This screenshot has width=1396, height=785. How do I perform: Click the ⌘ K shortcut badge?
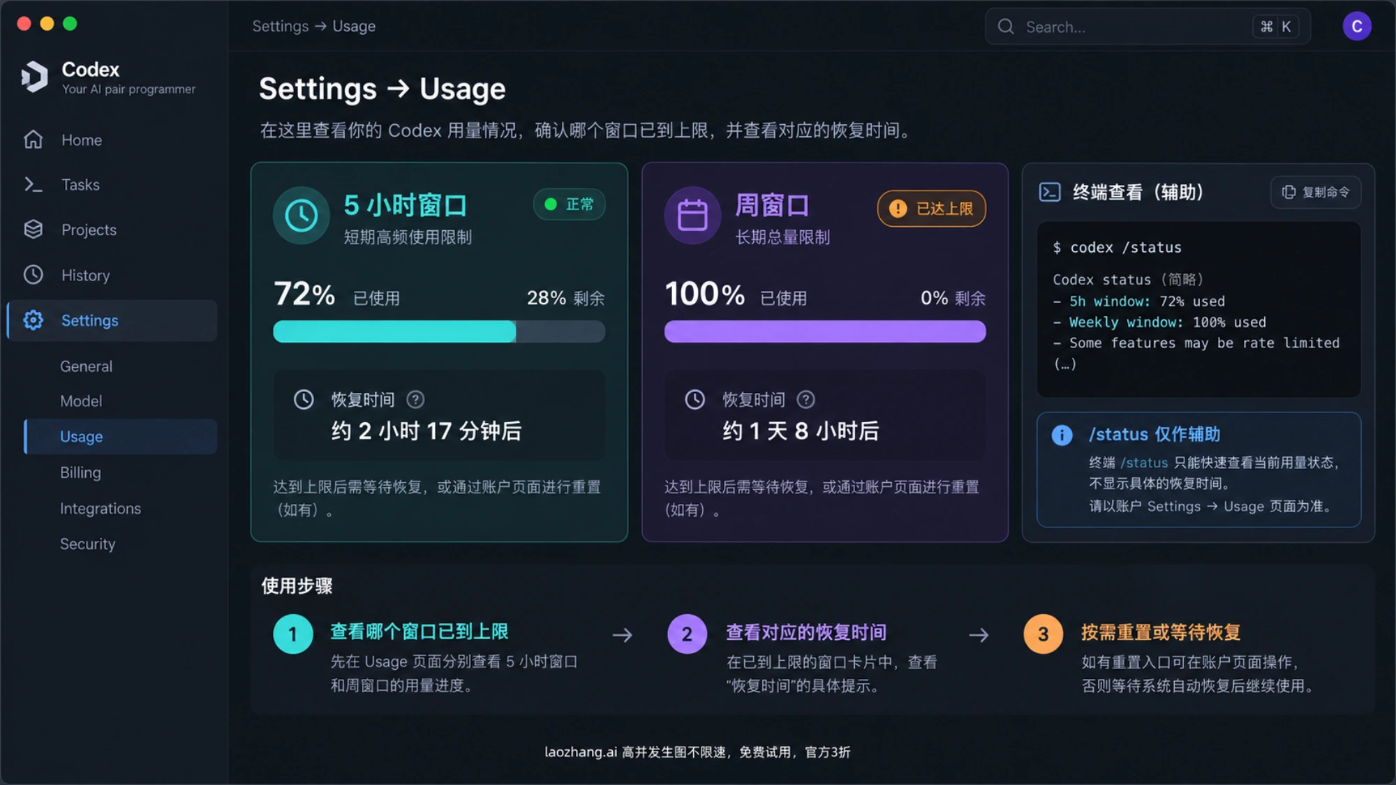1276,27
